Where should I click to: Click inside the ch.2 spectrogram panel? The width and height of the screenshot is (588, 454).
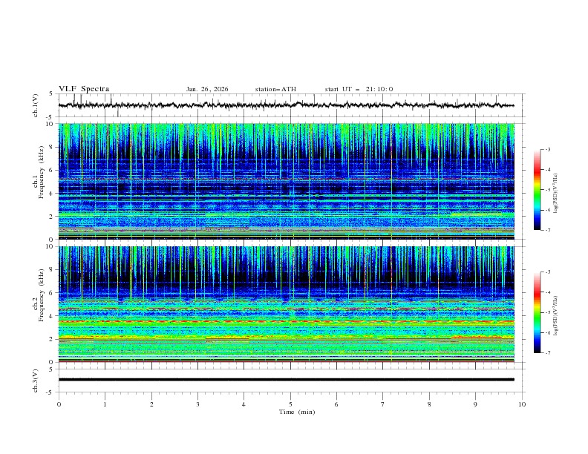click(x=286, y=304)
